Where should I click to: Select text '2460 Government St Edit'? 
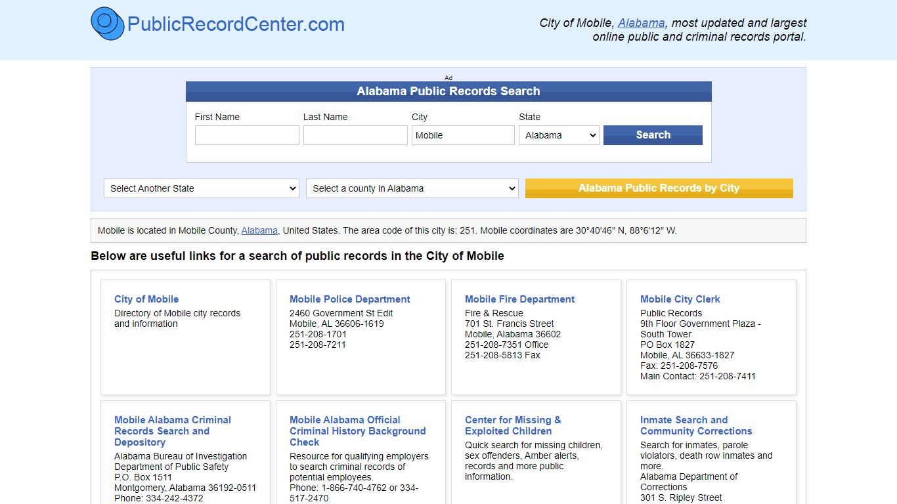click(x=341, y=313)
